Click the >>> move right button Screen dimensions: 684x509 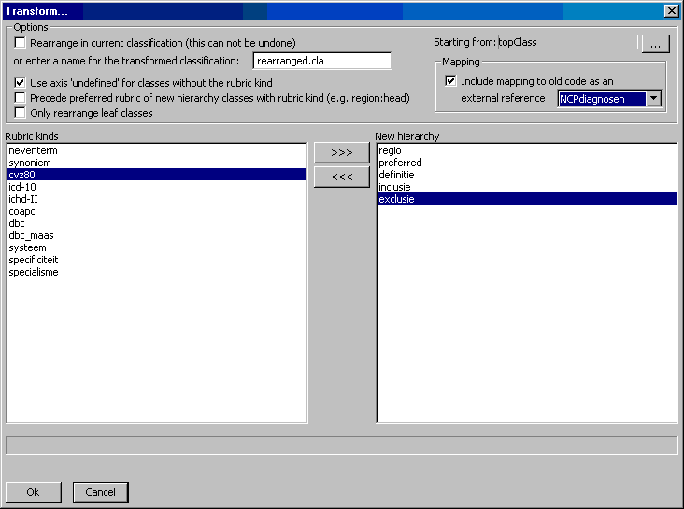click(342, 153)
